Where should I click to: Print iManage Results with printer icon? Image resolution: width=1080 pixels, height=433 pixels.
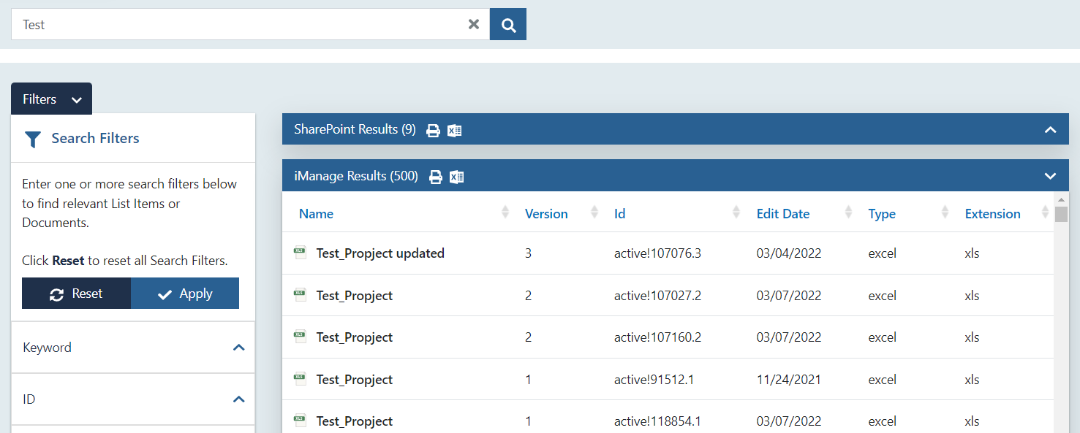pyautogui.click(x=436, y=177)
